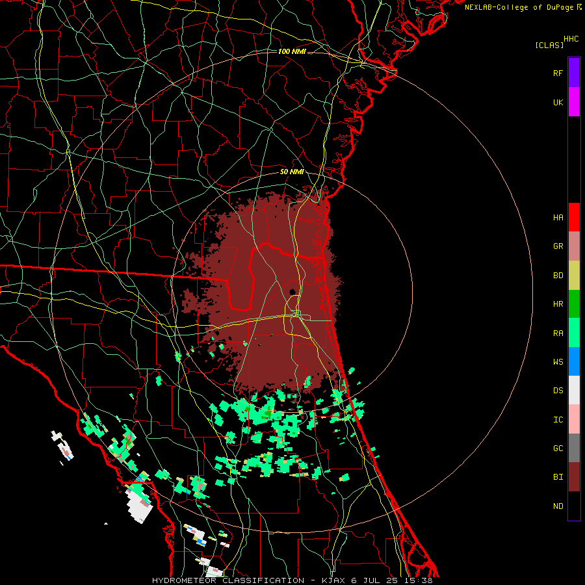Click the BD legend label
The image size is (585, 585).
pos(558,276)
